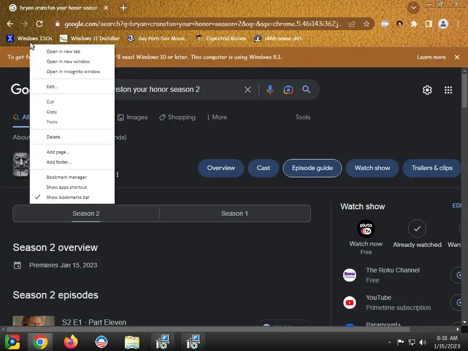The image size is (468, 351).
Task: Choose Copy in context menu
Action: coord(72,112)
